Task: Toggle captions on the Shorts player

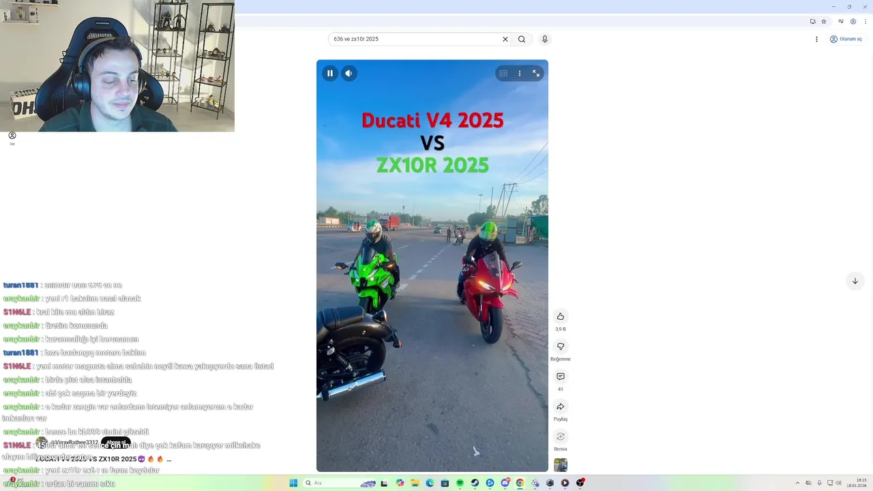Action: 503,73
